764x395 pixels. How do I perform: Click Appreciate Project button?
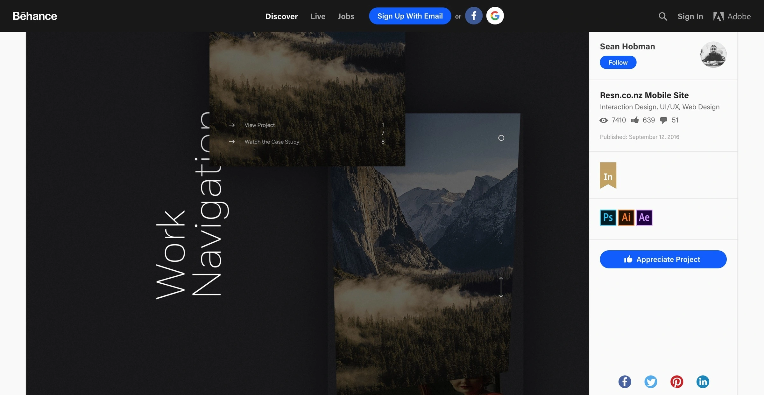[663, 259]
